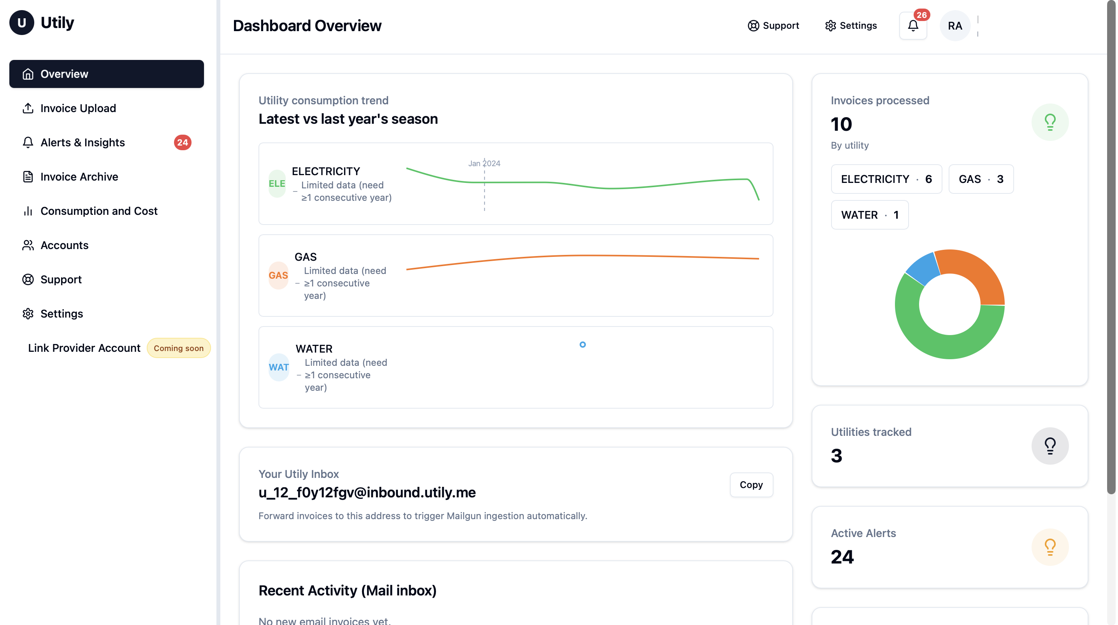The width and height of the screenshot is (1118, 625).
Task: Click the lightbulb on Active Alerts card
Action: coord(1050,547)
